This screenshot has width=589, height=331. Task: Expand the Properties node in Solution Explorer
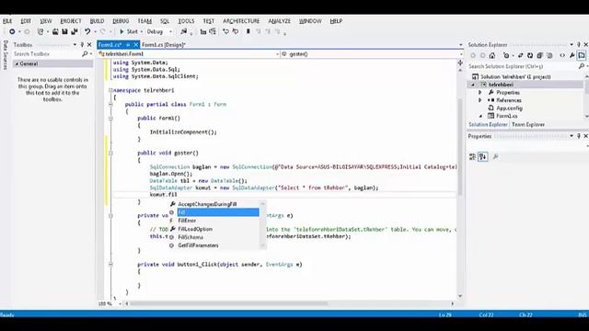479,92
